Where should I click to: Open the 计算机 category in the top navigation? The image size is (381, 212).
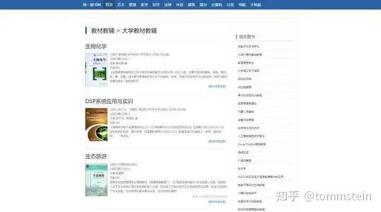point(217,5)
